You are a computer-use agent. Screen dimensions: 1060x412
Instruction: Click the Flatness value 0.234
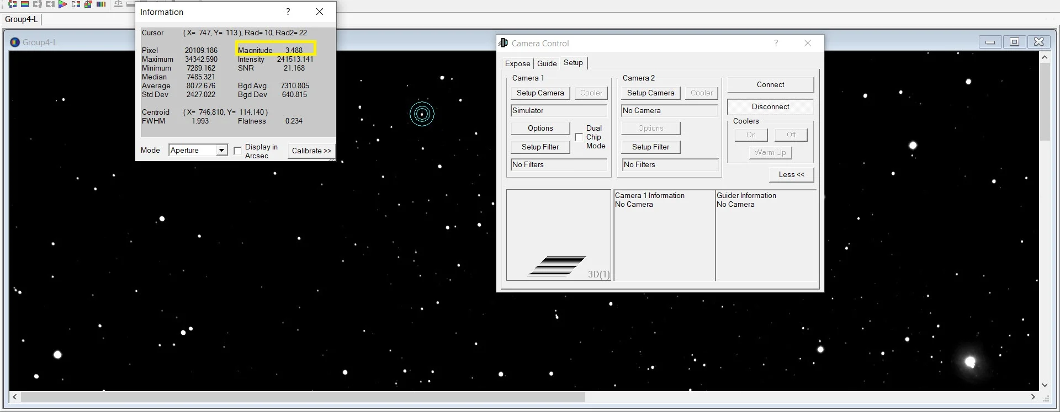(x=294, y=121)
